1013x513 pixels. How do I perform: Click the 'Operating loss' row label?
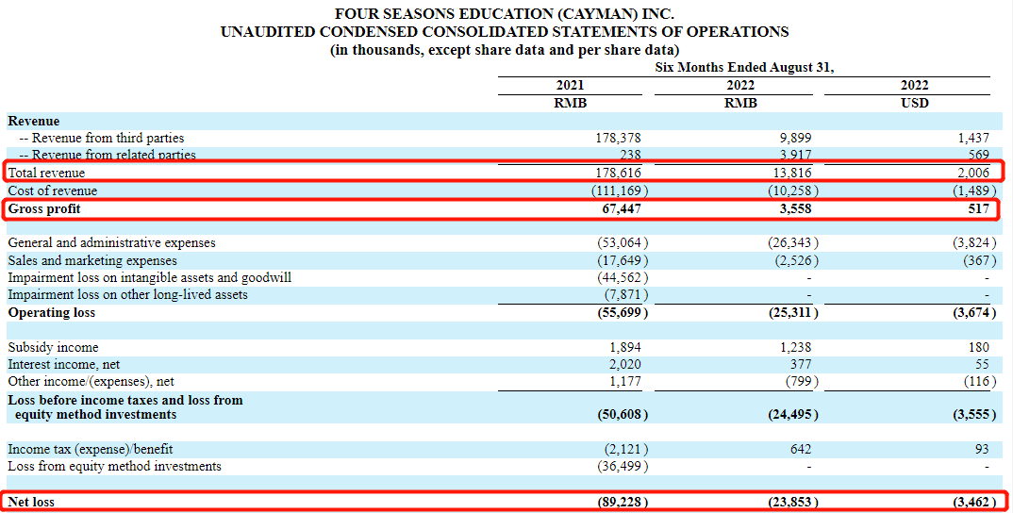(x=52, y=312)
